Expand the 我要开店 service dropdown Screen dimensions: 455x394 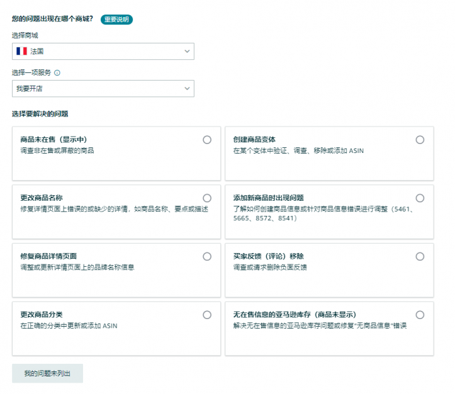(x=103, y=89)
